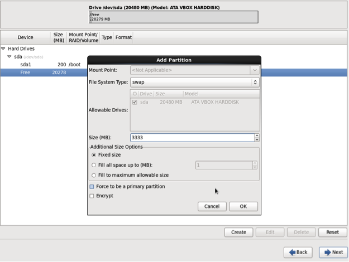The height and width of the screenshot is (262, 349).
Task: Toggle the sda allowable drive checkbox
Action: pos(135,102)
